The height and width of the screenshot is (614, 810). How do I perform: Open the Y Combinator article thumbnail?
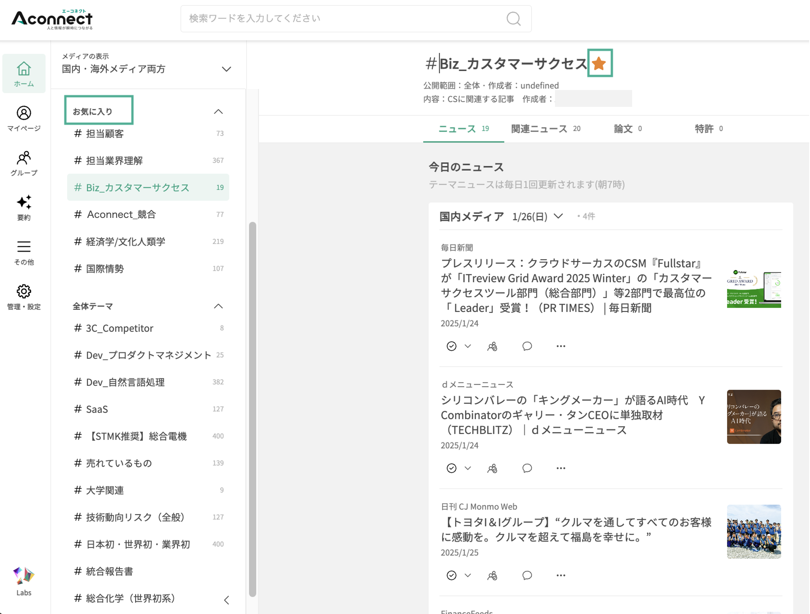click(x=754, y=417)
